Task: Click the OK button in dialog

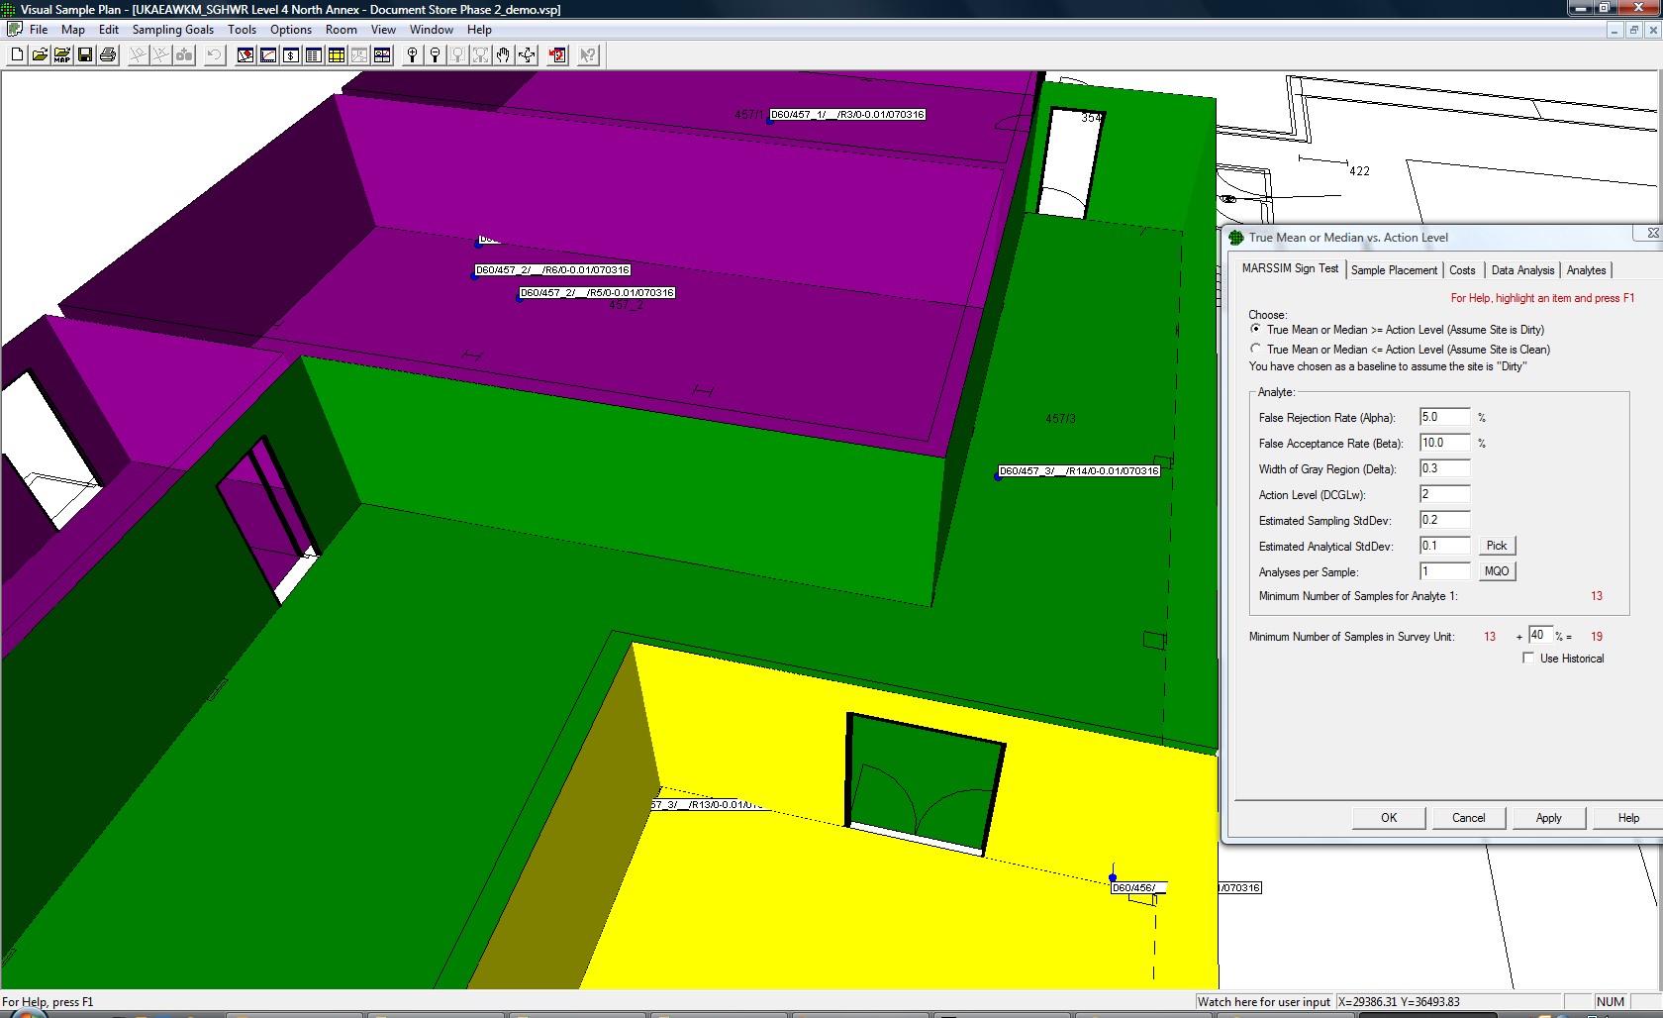Action: pyautogui.click(x=1389, y=818)
